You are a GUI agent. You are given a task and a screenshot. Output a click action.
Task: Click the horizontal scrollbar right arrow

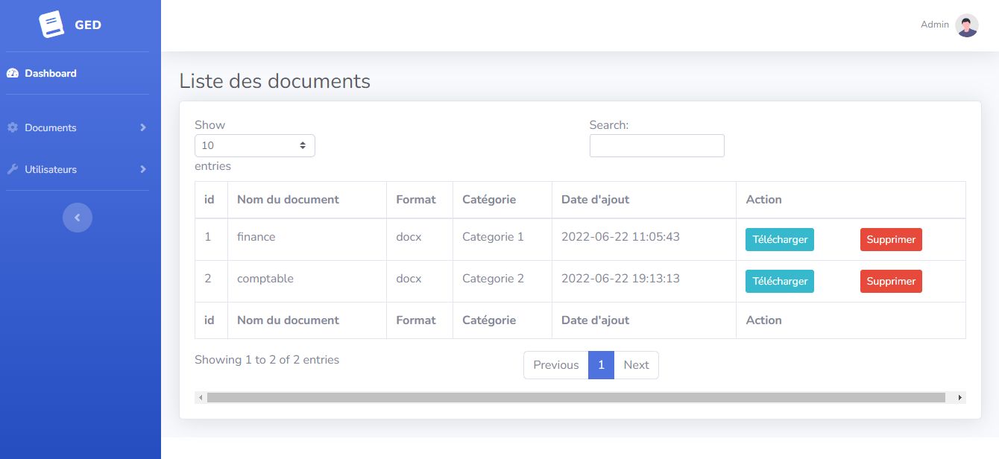[x=960, y=398]
